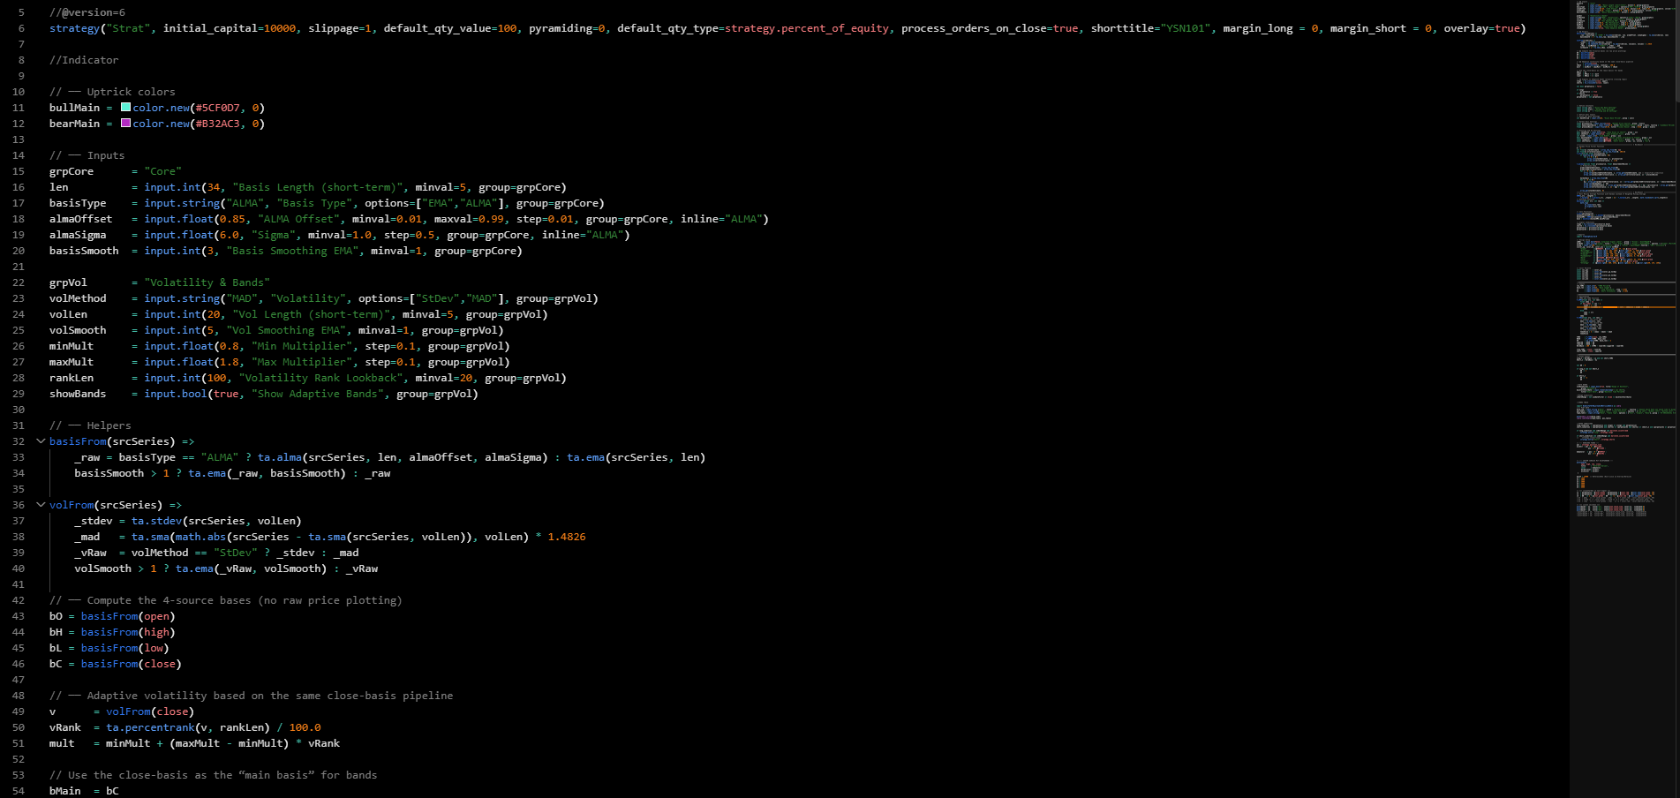Click the "Show Adaptive Bands" string

(x=318, y=394)
